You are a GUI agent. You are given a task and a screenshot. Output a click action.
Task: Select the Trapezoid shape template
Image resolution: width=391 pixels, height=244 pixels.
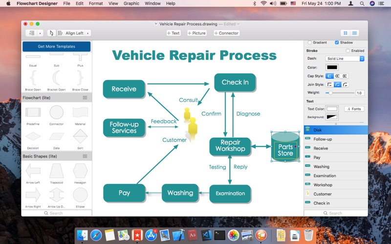click(57, 170)
